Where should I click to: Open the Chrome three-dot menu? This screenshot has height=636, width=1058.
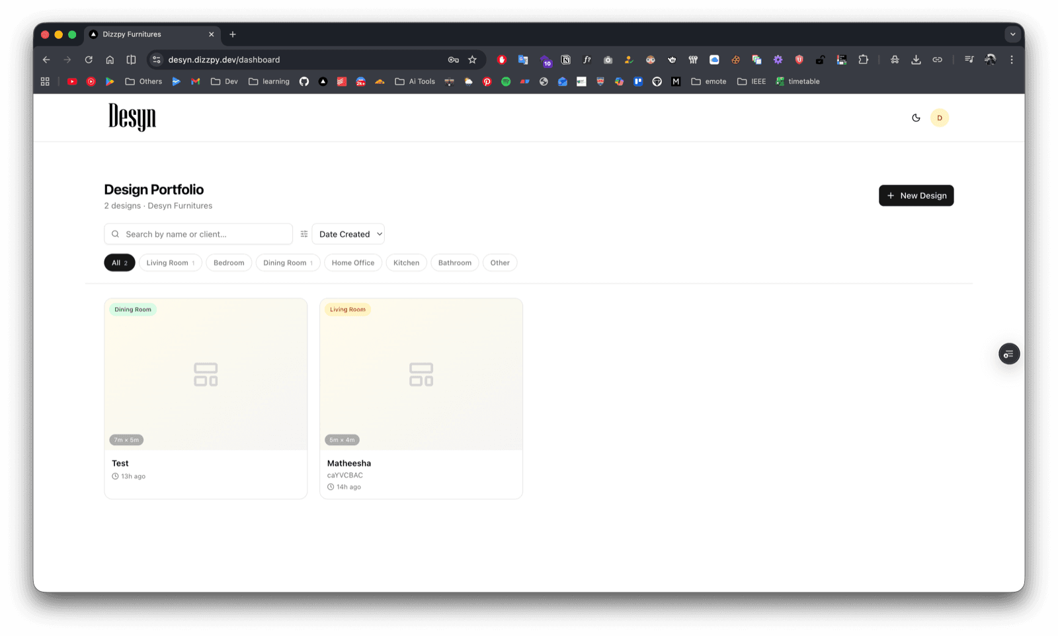tap(1012, 59)
